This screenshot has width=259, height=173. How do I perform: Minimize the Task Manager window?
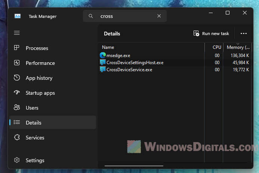coord(211,13)
